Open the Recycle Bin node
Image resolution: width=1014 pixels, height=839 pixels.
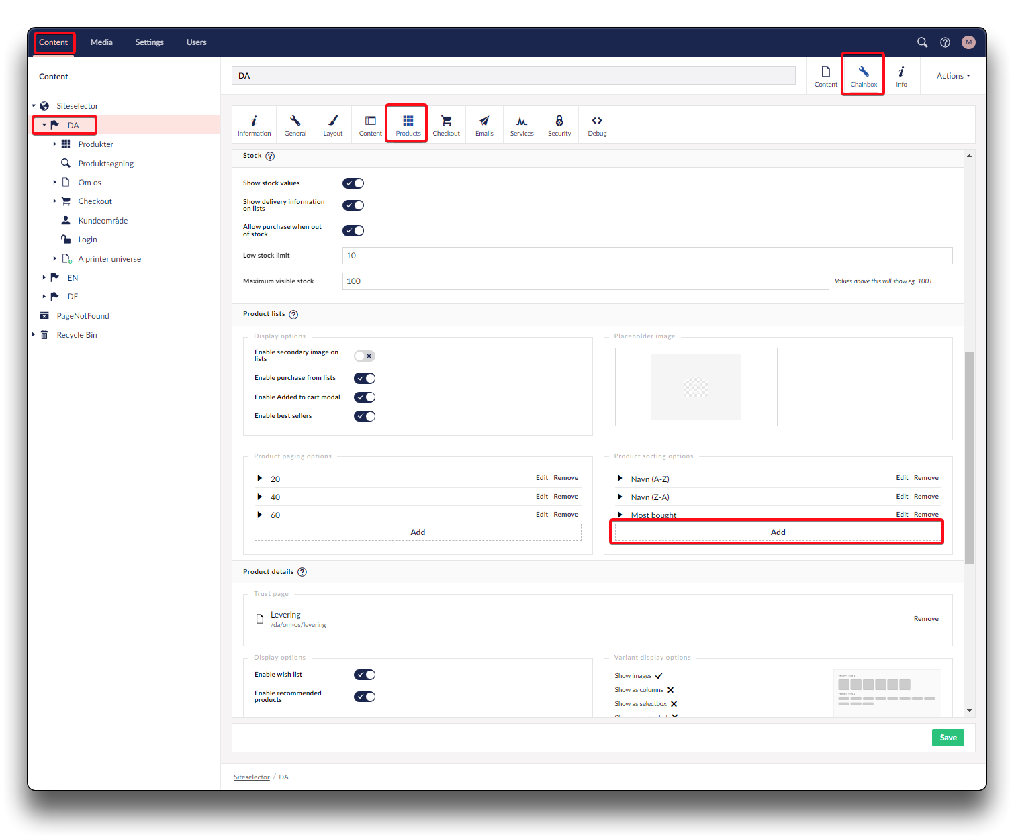pyautogui.click(x=77, y=335)
